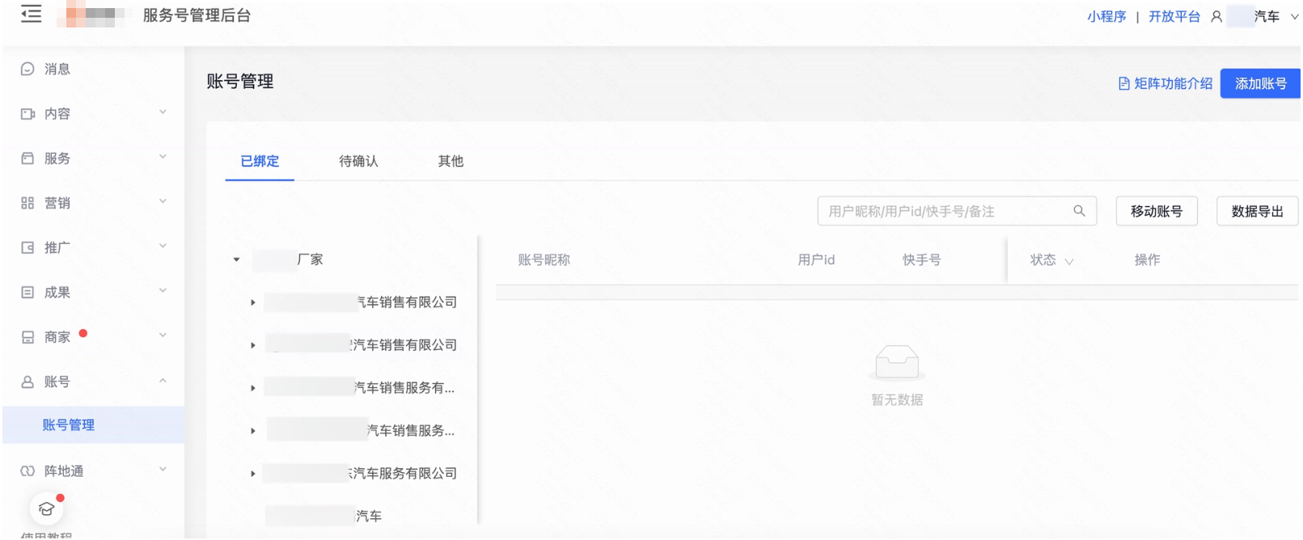The image size is (1303, 540).
Task: Expand the 内容 menu chevron
Action: pos(163,112)
